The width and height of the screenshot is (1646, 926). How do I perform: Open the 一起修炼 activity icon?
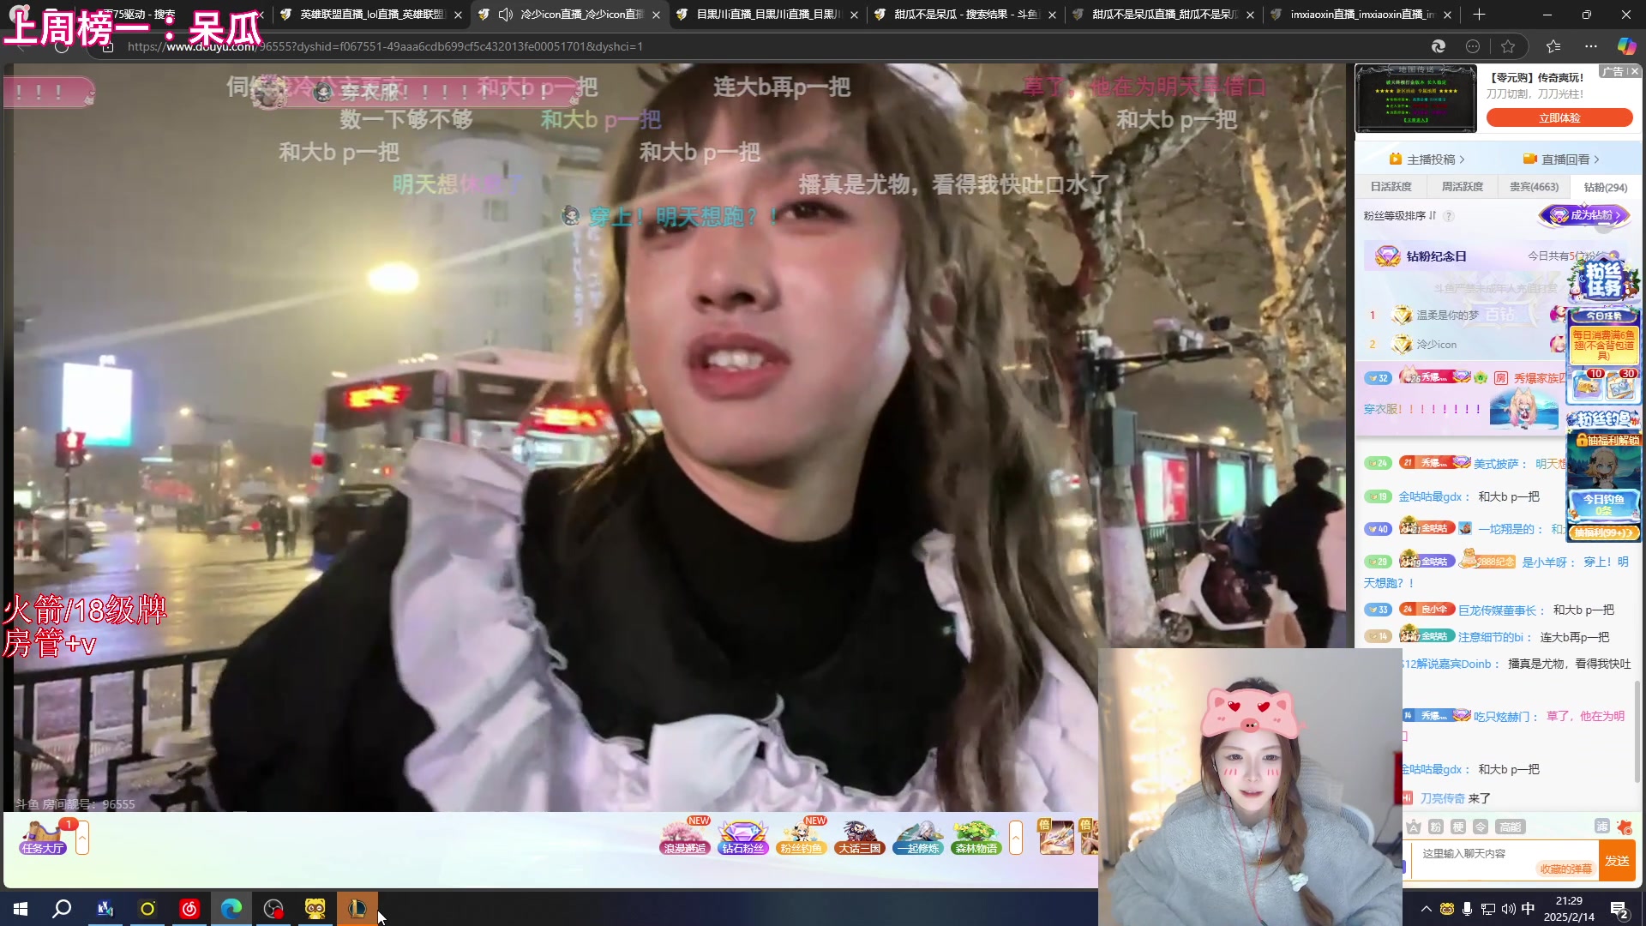tap(918, 838)
